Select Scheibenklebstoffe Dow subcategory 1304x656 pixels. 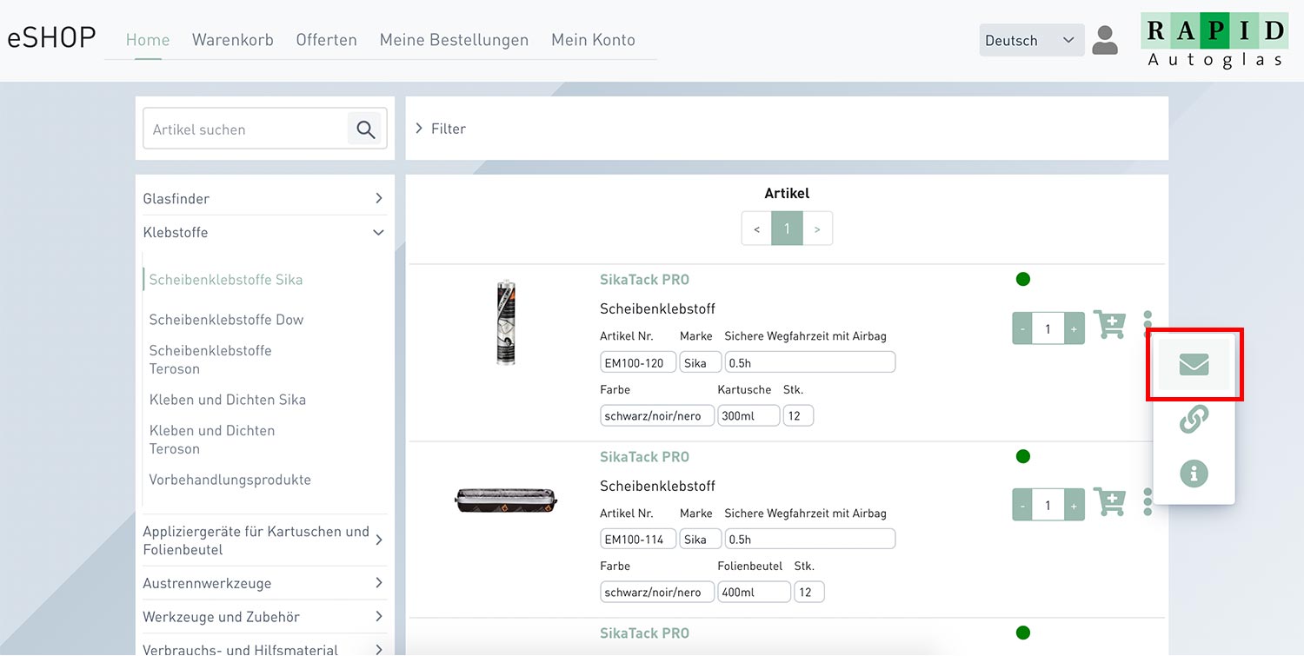[x=226, y=320]
